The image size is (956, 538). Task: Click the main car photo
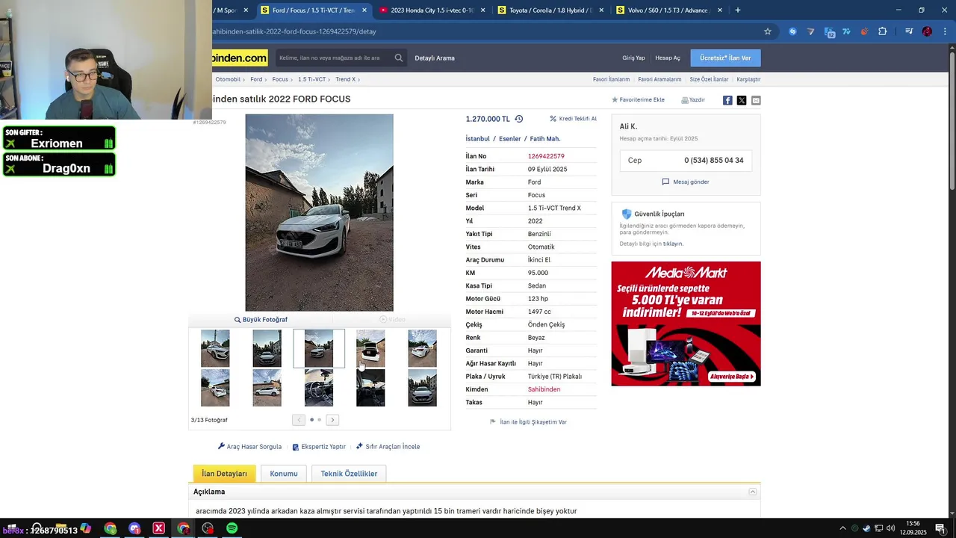[x=319, y=212]
